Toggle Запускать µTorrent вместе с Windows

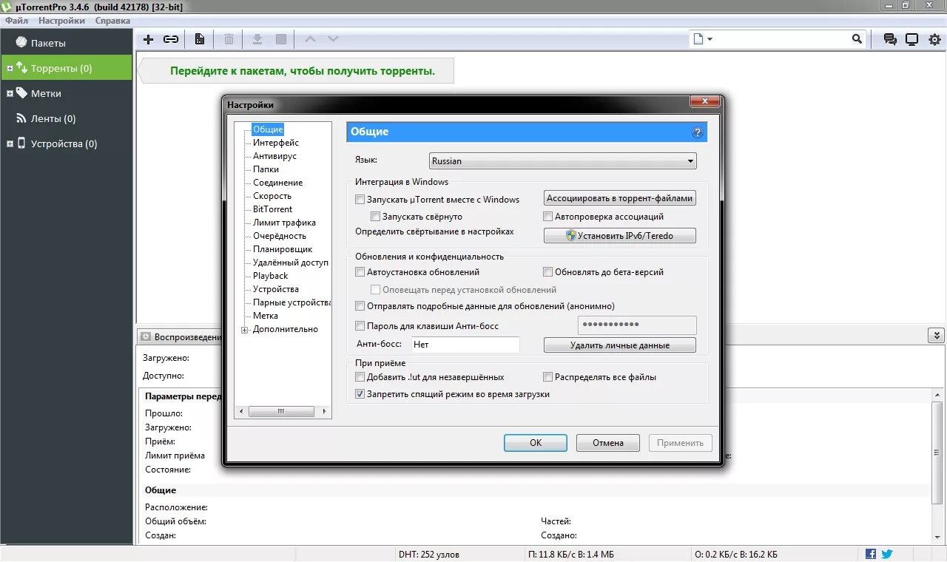click(x=360, y=200)
